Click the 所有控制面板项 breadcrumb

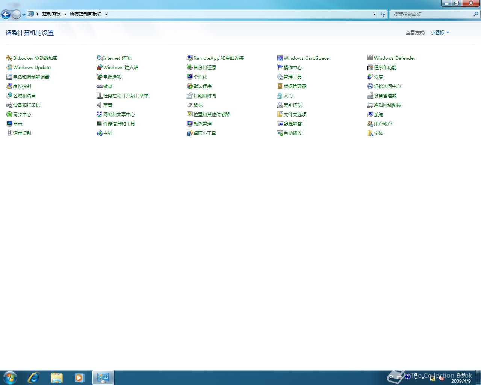[x=86, y=14]
